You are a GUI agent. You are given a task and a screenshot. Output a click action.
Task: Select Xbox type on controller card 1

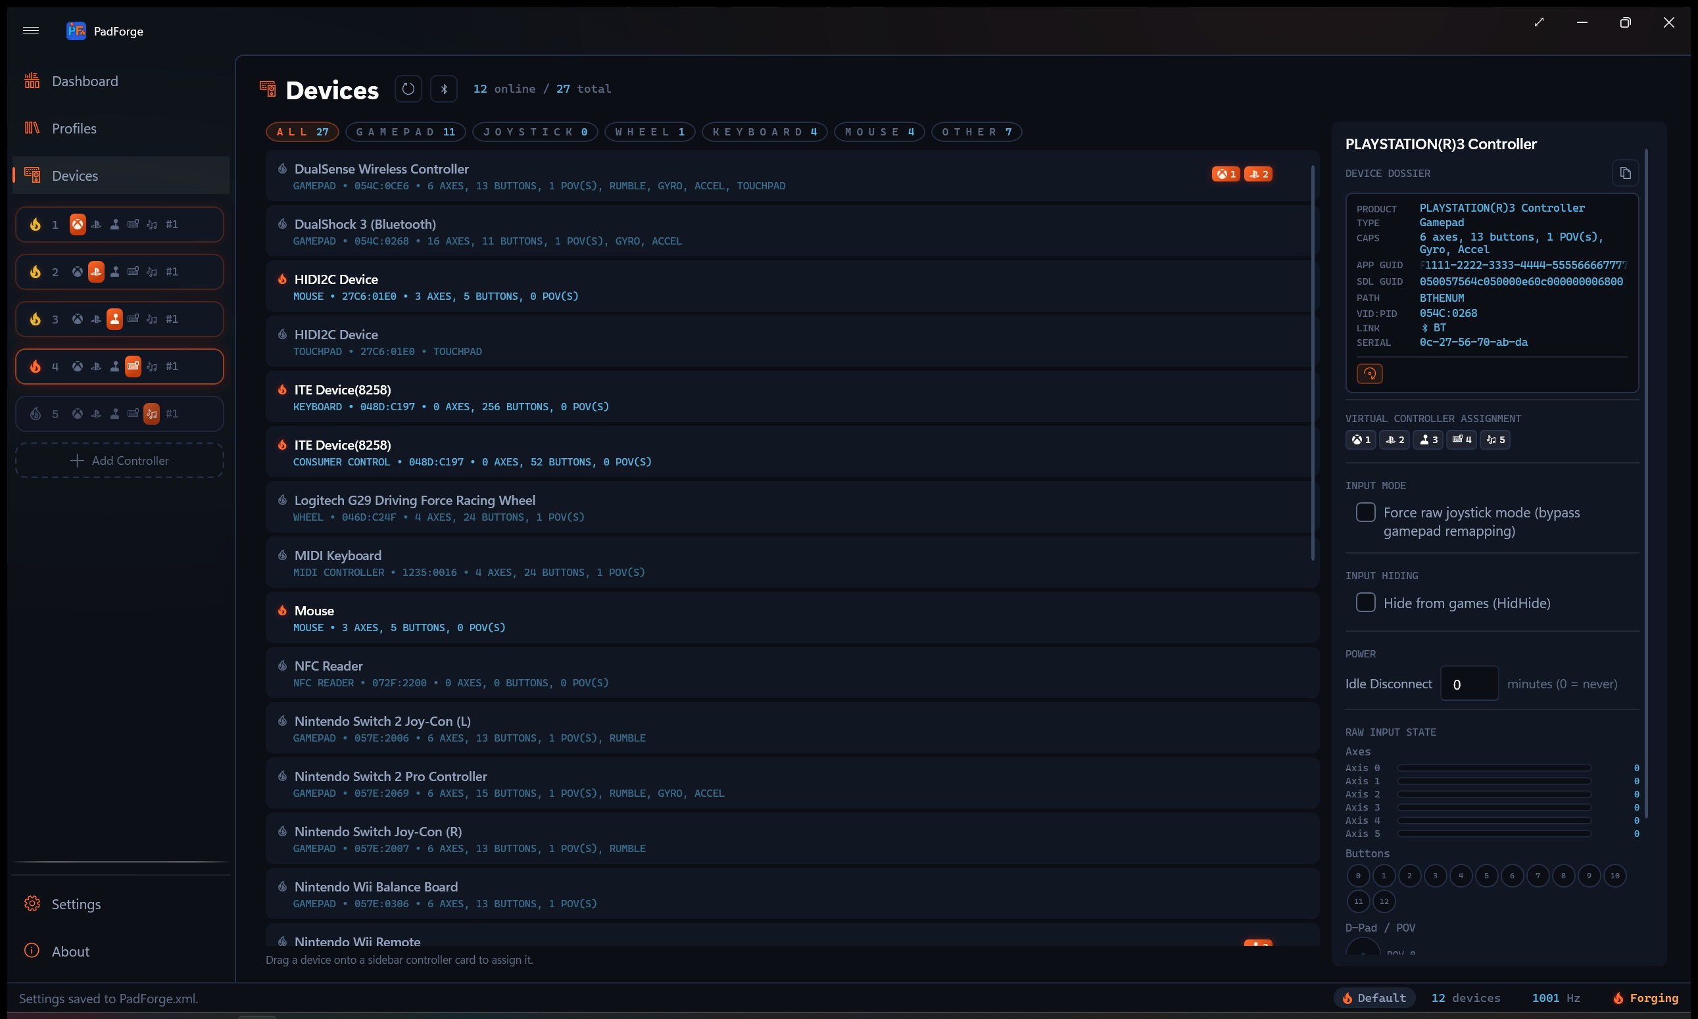pos(78,225)
